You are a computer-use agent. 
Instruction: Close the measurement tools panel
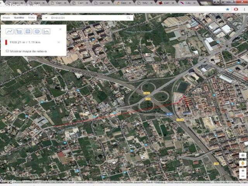coord(60,29)
